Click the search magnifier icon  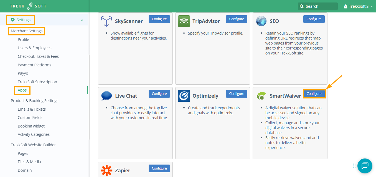[x=302, y=6]
